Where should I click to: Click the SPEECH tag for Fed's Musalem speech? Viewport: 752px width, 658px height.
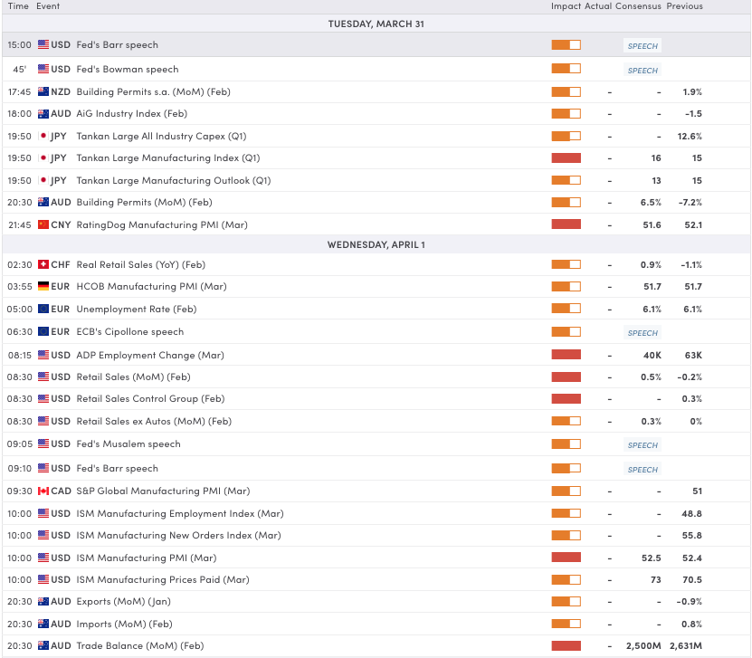(643, 444)
